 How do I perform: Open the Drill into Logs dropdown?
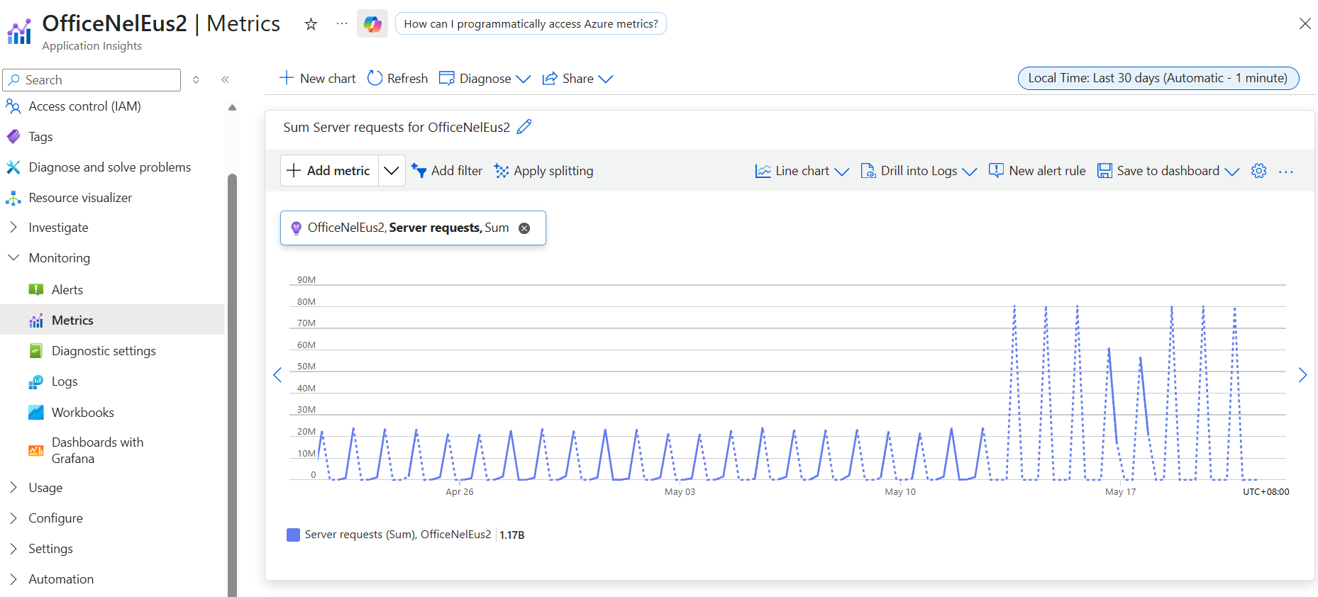coord(919,171)
